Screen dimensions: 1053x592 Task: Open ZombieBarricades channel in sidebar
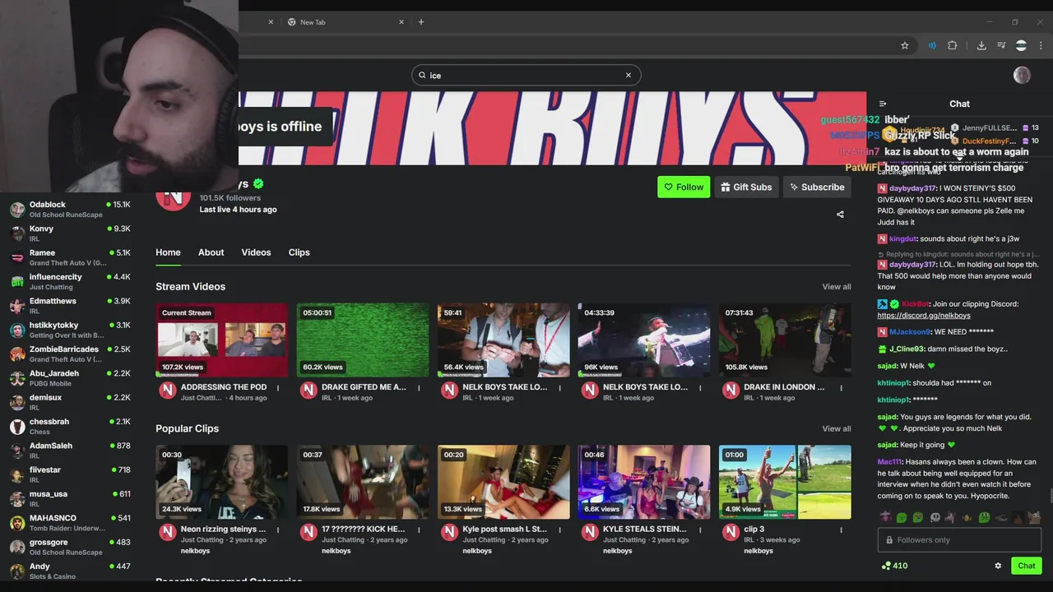point(70,354)
